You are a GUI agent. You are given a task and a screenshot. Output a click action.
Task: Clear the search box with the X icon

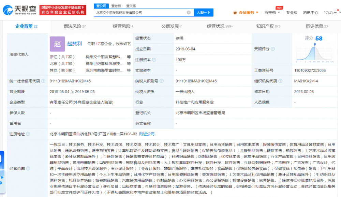point(189,13)
